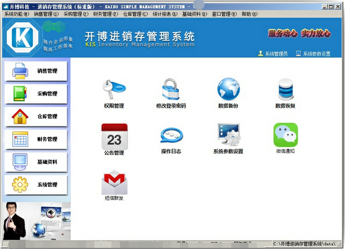Close the application window
Viewport: 345px width, 249px height.
click(x=338, y=7)
